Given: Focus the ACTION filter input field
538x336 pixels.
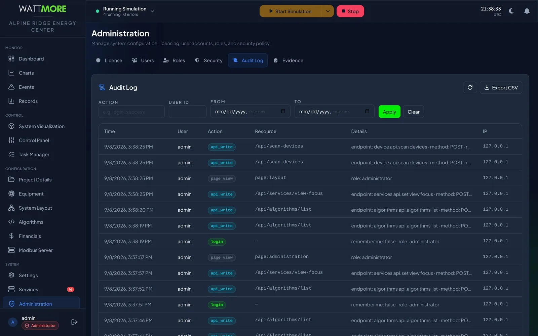Looking at the screenshot, I should 131,112.
